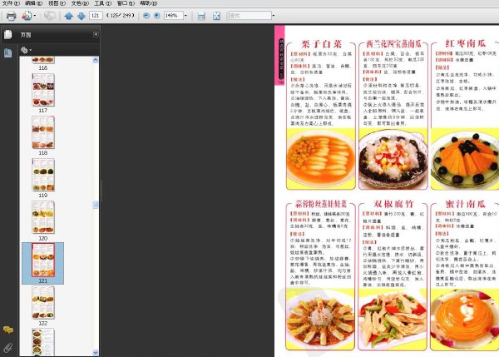Click the page number field showing 121

[x=96, y=15]
